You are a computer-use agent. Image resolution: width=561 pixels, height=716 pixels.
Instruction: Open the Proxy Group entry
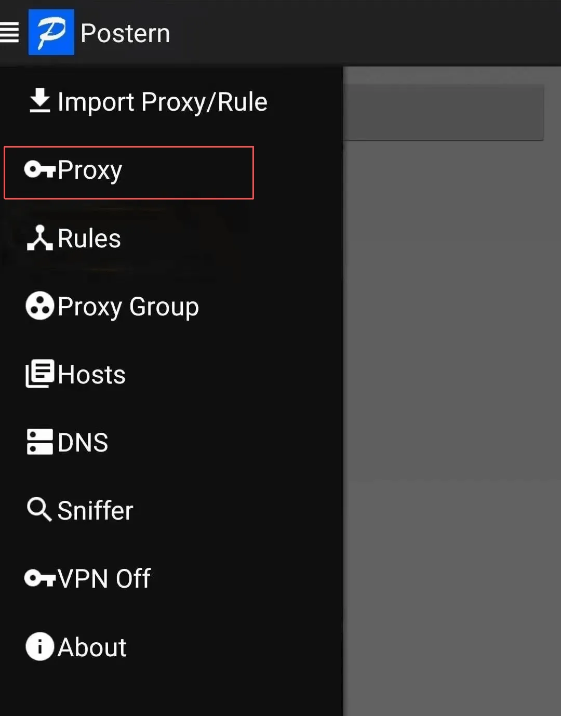pyautogui.click(x=128, y=307)
